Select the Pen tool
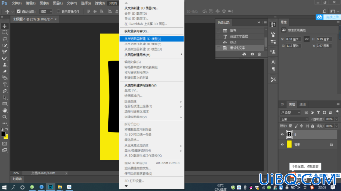Screen dimensions: 341x191 point(4,91)
